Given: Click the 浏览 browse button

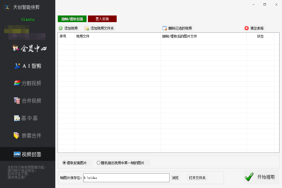Looking at the screenshot, I should coord(175,178).
